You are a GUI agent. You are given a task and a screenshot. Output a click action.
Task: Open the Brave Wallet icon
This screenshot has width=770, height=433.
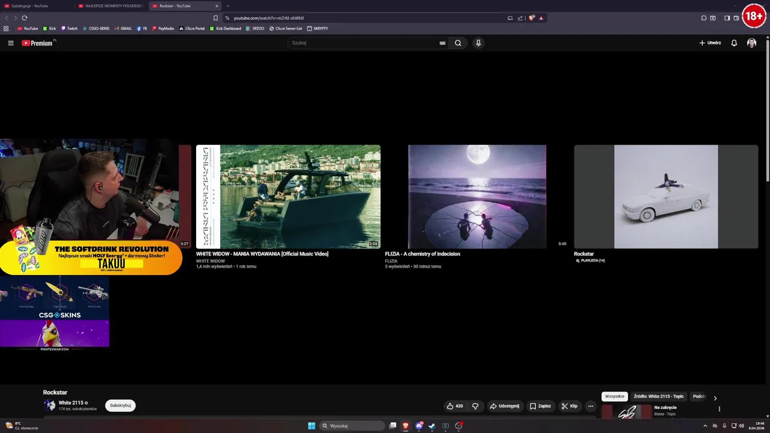(736, 18)
